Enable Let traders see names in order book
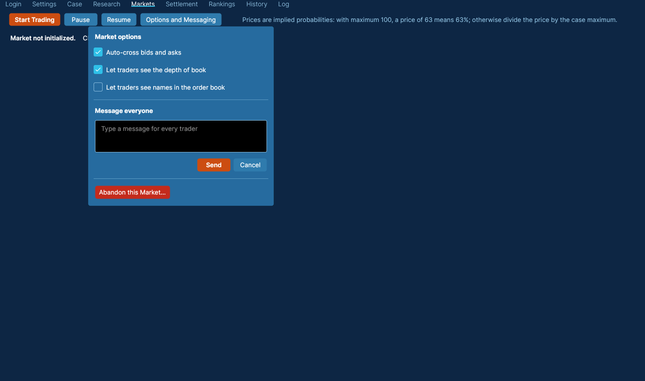The image size is (645, 381). [x=98, y=87]
